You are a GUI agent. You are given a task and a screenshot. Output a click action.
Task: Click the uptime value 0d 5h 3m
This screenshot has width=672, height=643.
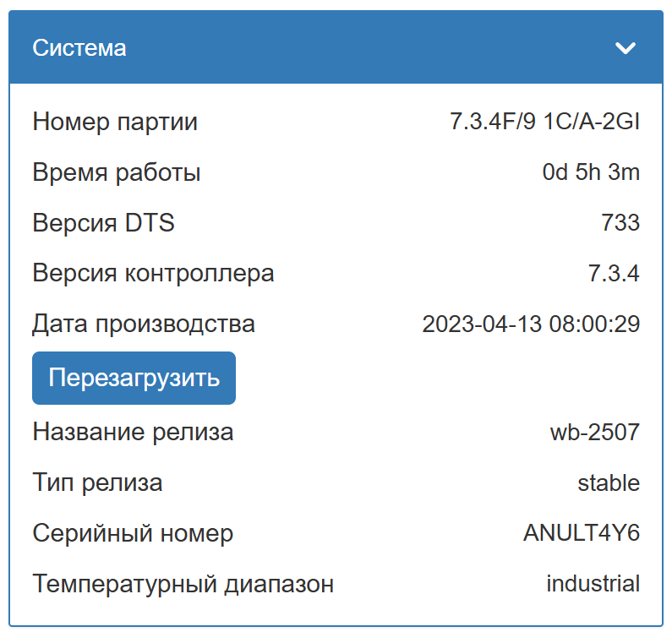(591, 173)
